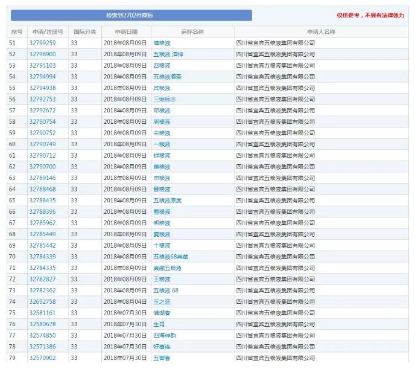Open trademark record 32794994

coord(43,77)
